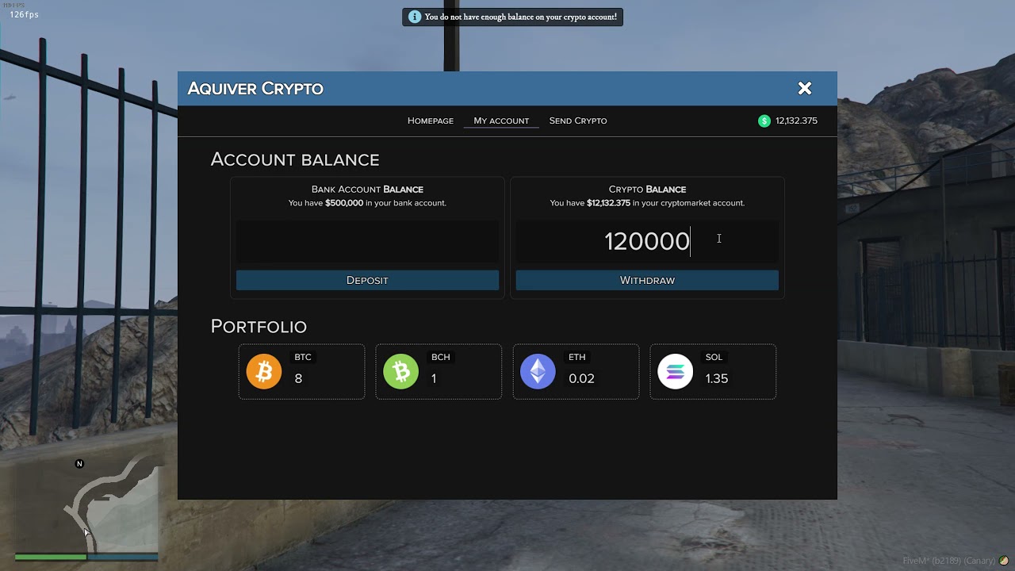Image resolution: width=1015 pixels, height=571 pixels.
Task: Click the Crypto Balance label
Action: tap(647, 190)
